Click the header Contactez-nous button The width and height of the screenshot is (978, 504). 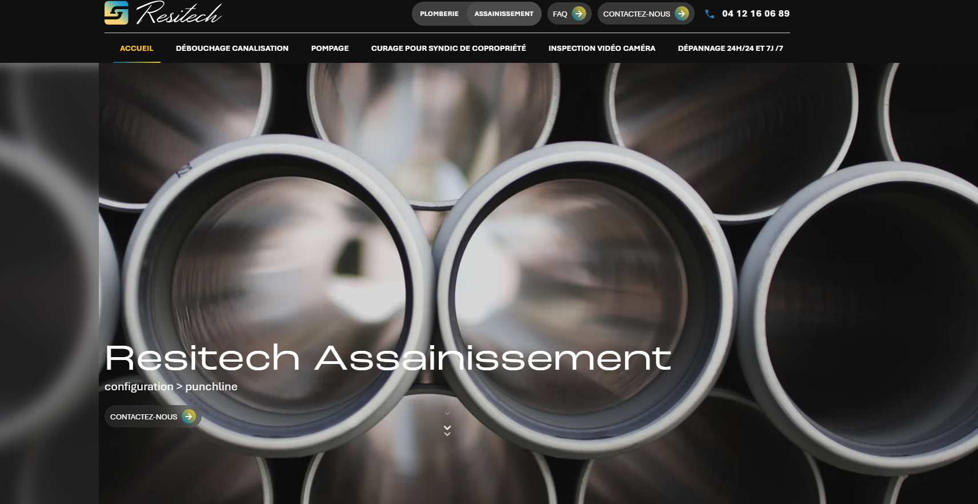(646, 14)
